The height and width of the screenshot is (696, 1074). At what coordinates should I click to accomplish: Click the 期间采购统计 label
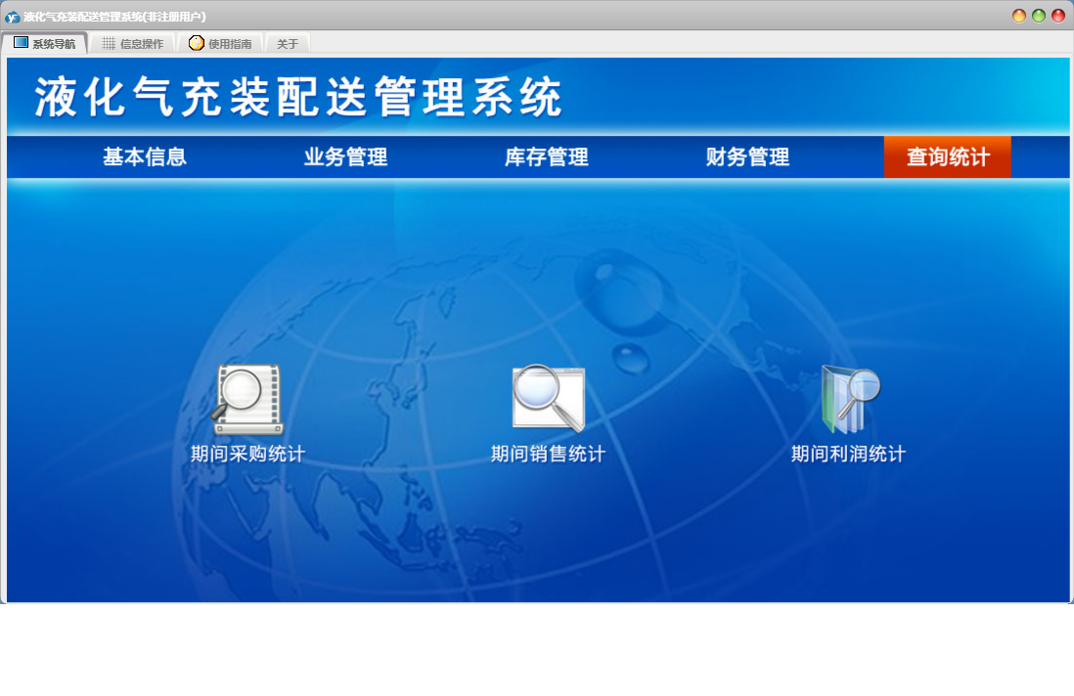coord(247,454)
